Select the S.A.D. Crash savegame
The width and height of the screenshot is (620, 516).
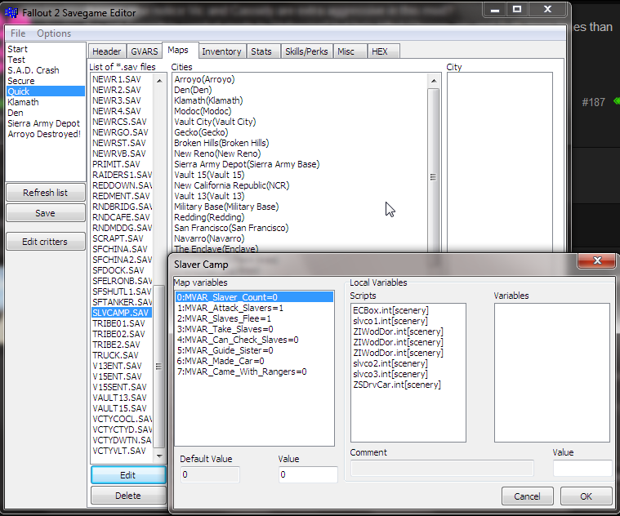click(x=46, y=70)
